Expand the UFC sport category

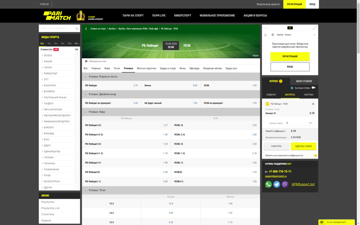[42, 80]
